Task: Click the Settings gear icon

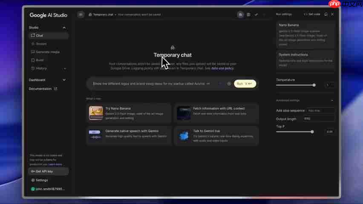Action: (x=33, y=180)
